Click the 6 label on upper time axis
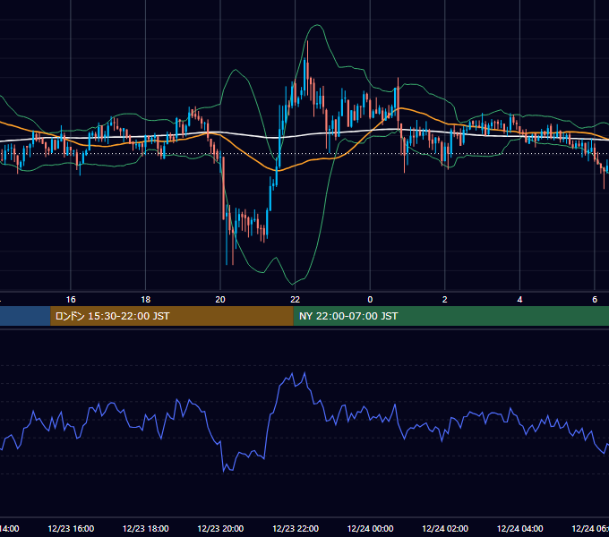Screen dimensions: 609x537 pyautogui.click(x=595, y=299)
